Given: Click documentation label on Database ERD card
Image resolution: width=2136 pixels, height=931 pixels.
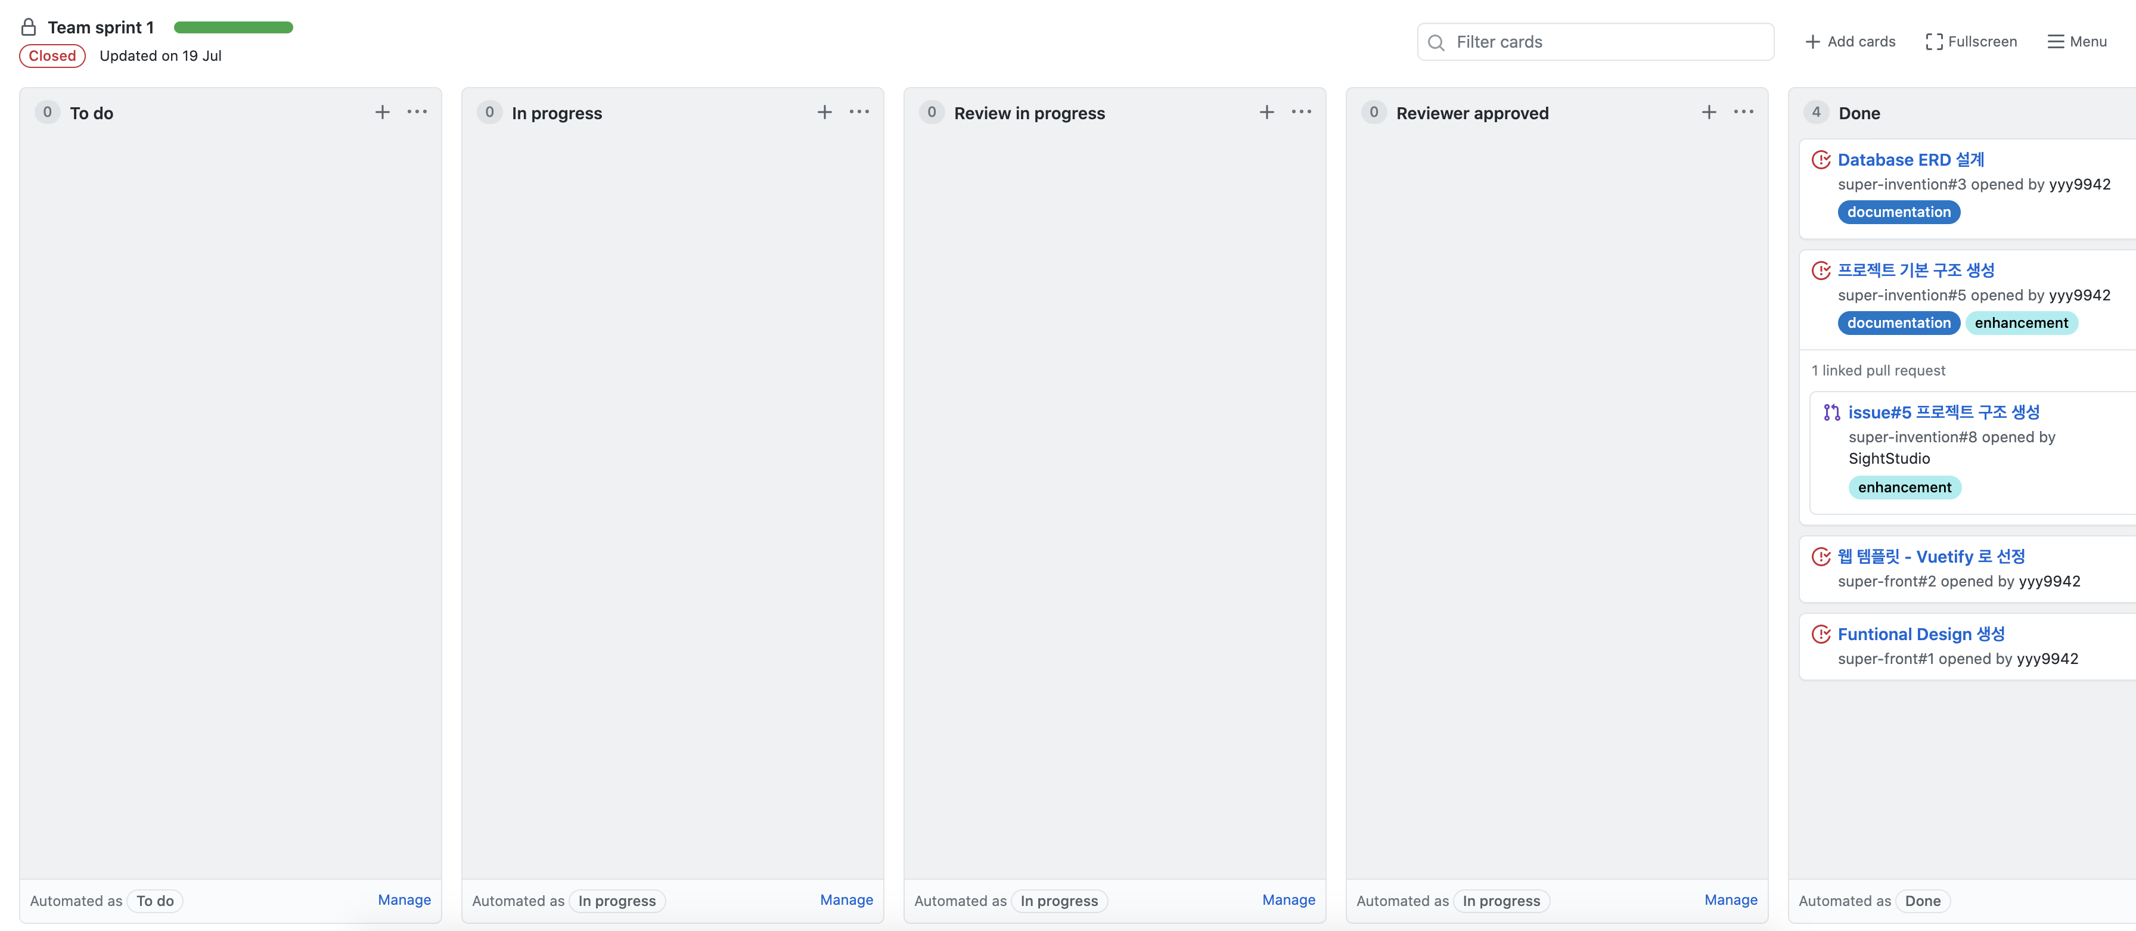Looking at the screenshot, I should pyautogui.click(x=1898, y=212).
